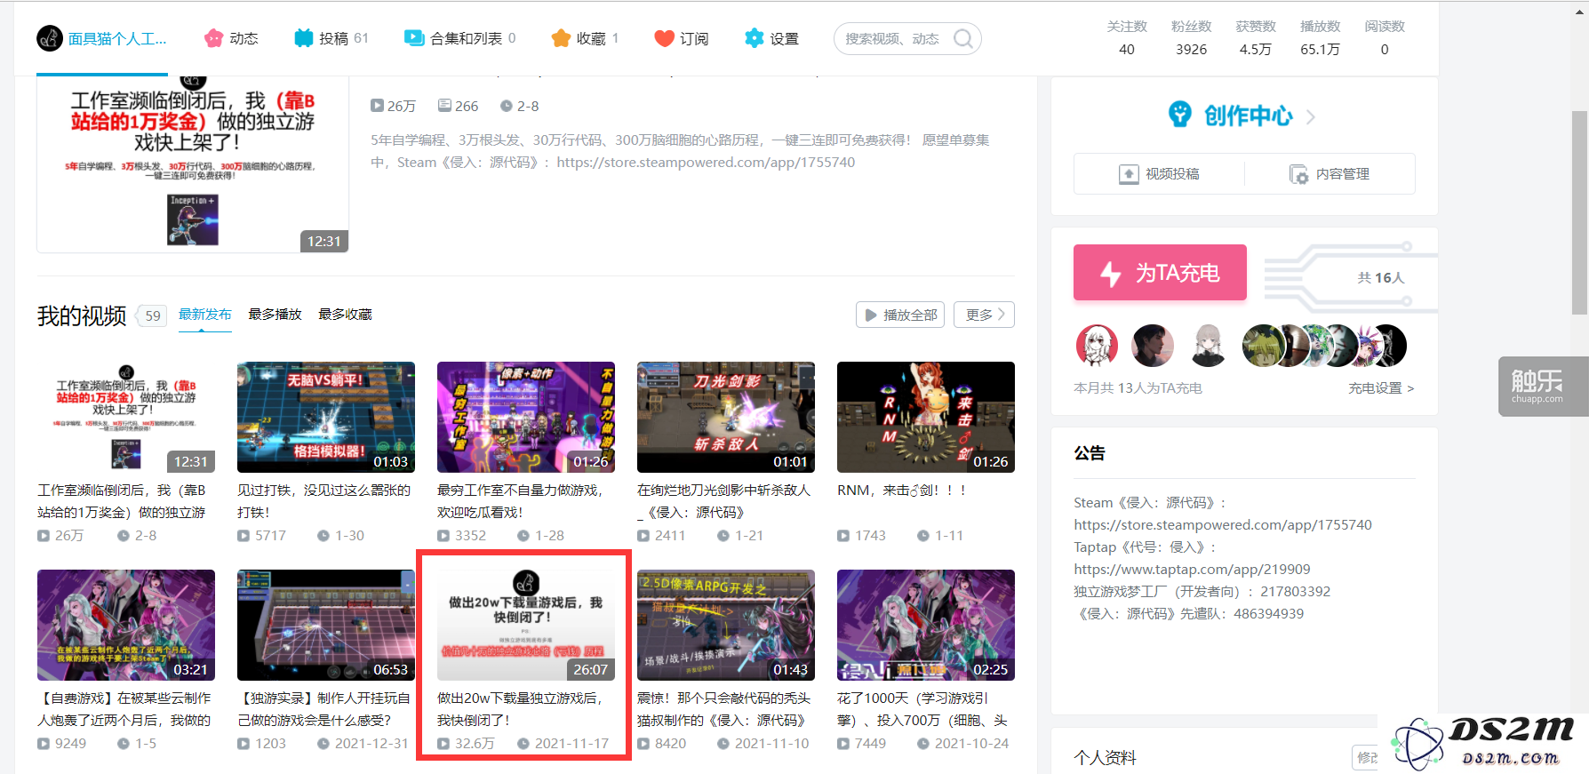Screen dimensions: 1589x774
Task: Click the 播放数 65.1万 stat
Action: pyautogui.click(x=1320, y=38)
